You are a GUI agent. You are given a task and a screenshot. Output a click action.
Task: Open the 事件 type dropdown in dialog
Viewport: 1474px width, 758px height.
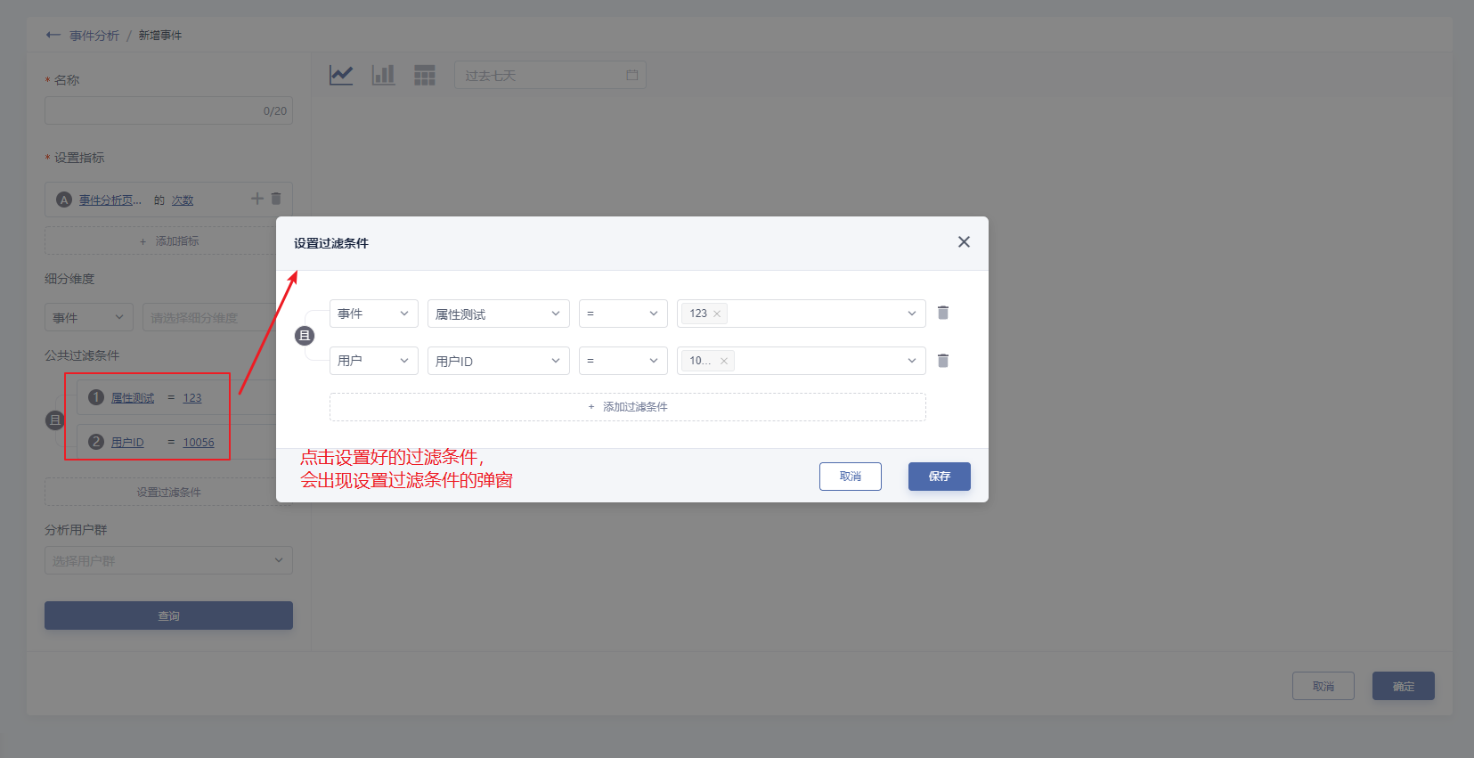tap(374, 314)
